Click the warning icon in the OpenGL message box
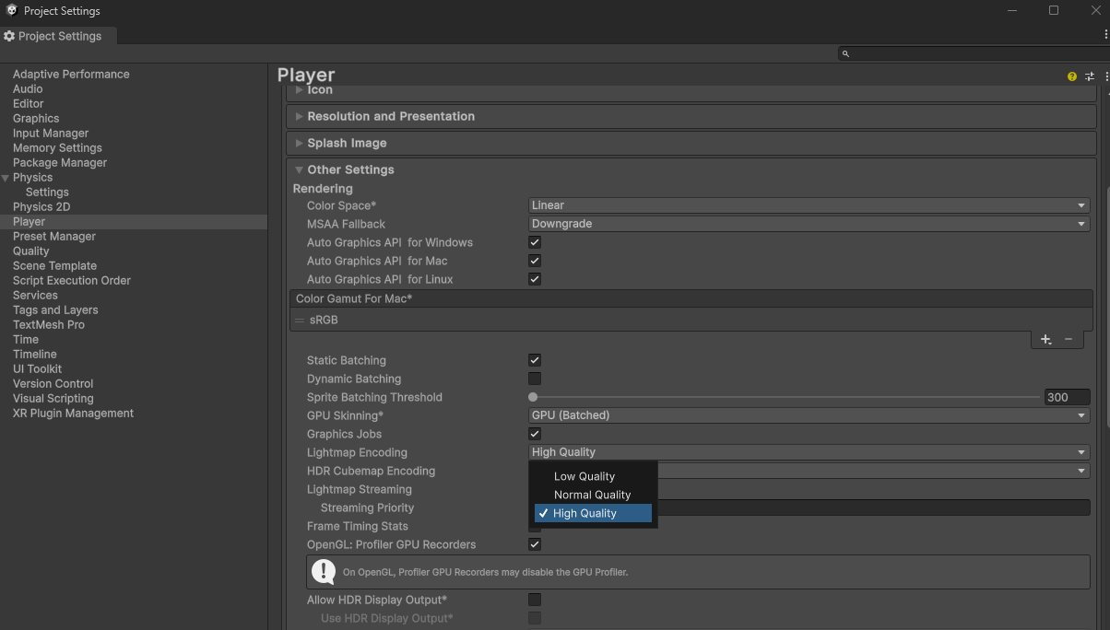This screenshot has height=630, width=1110. 324,572
